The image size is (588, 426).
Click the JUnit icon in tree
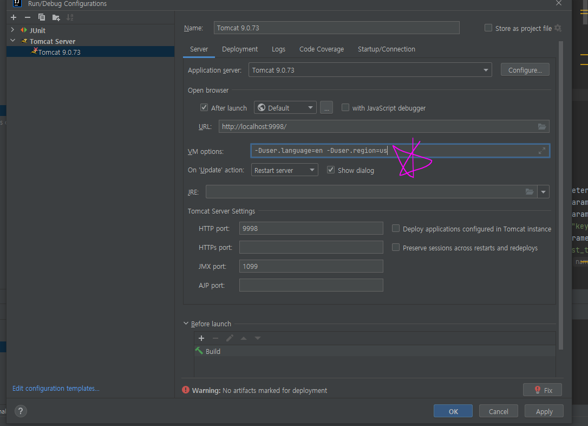click(x=24, y=30)
